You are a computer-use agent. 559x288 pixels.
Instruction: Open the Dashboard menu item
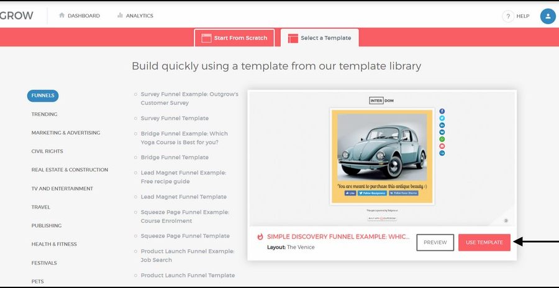coord(79,16)
